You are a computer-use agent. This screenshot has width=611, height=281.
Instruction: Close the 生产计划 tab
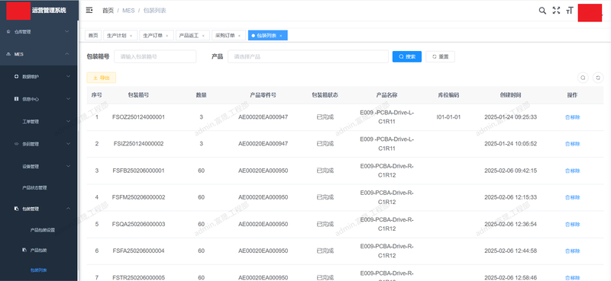[x=131, y=36]
